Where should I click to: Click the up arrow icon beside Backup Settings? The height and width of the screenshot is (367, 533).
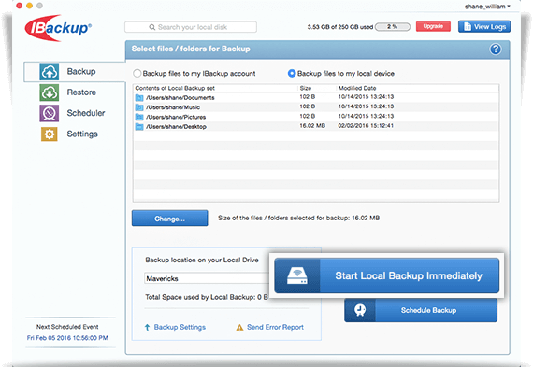[147, 327]
